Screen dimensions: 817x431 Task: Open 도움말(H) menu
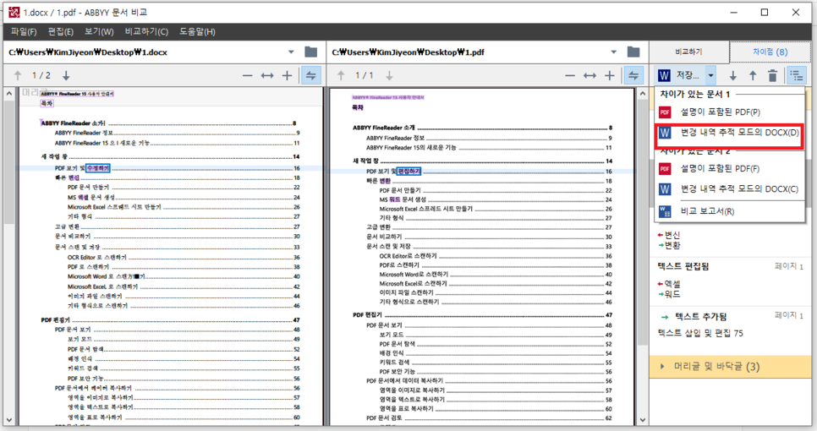point(197,31)
